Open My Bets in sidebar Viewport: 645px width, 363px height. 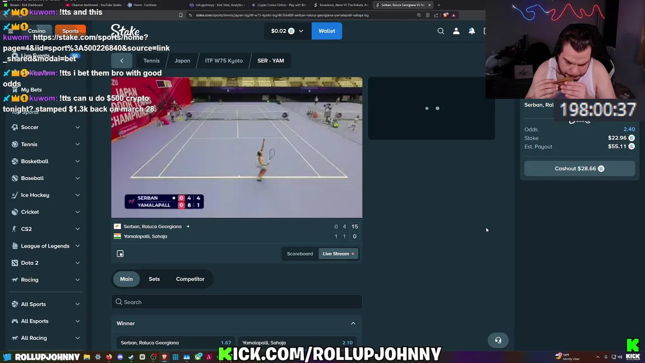(x=31, y=90)
